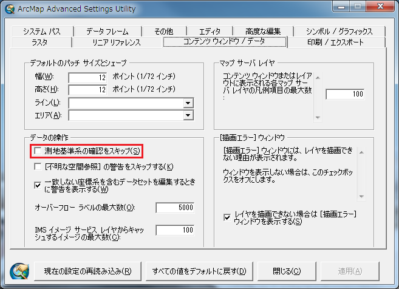The width and height of the screenshot is (399, 289).
Task: Go to the リニア リファレンス tab
Action: click(x=117, y=42)
